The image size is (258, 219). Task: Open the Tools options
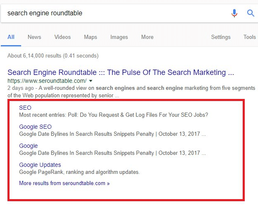coord(250,37)
